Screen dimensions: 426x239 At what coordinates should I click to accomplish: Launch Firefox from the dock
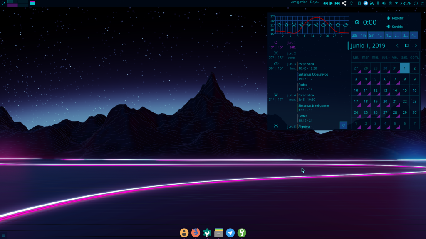click(196, 232)
